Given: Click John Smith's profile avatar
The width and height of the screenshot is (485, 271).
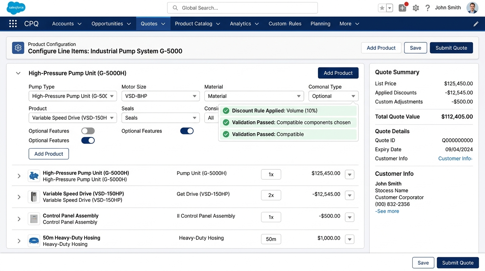Looking at the screenshot, I should point(472,7).
